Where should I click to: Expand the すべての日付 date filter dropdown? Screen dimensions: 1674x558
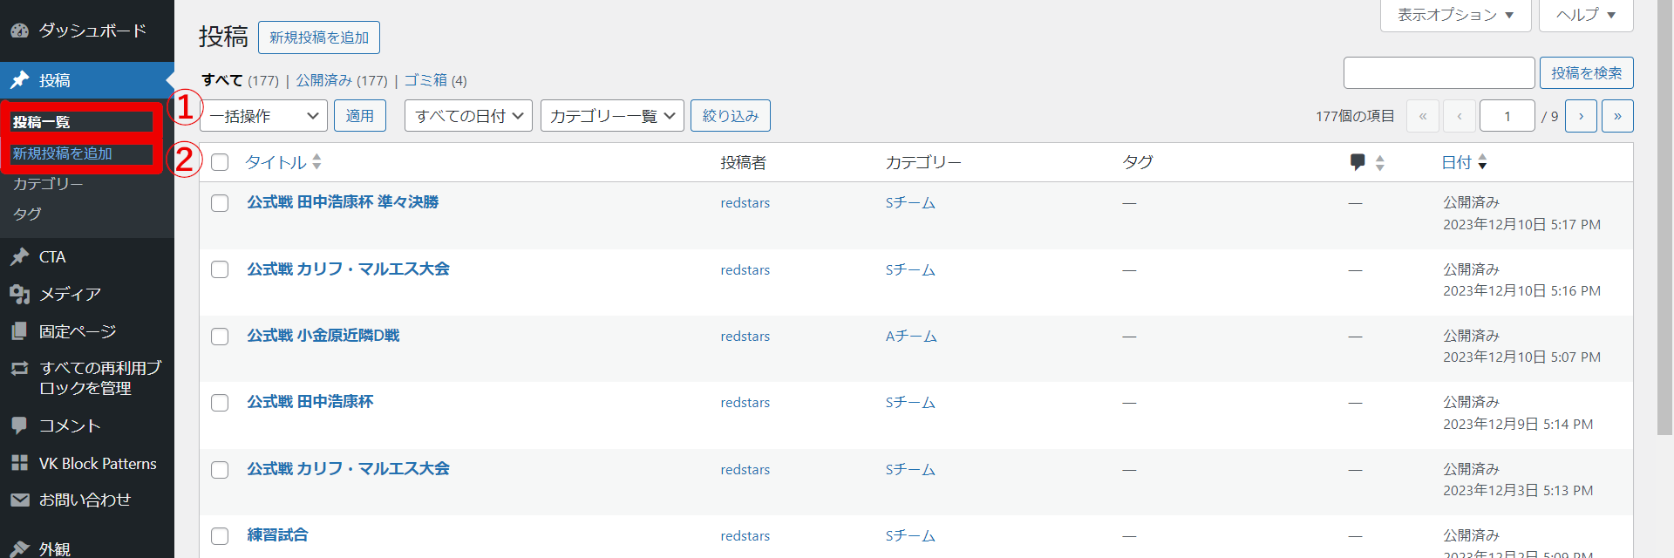tap(468, 116)
